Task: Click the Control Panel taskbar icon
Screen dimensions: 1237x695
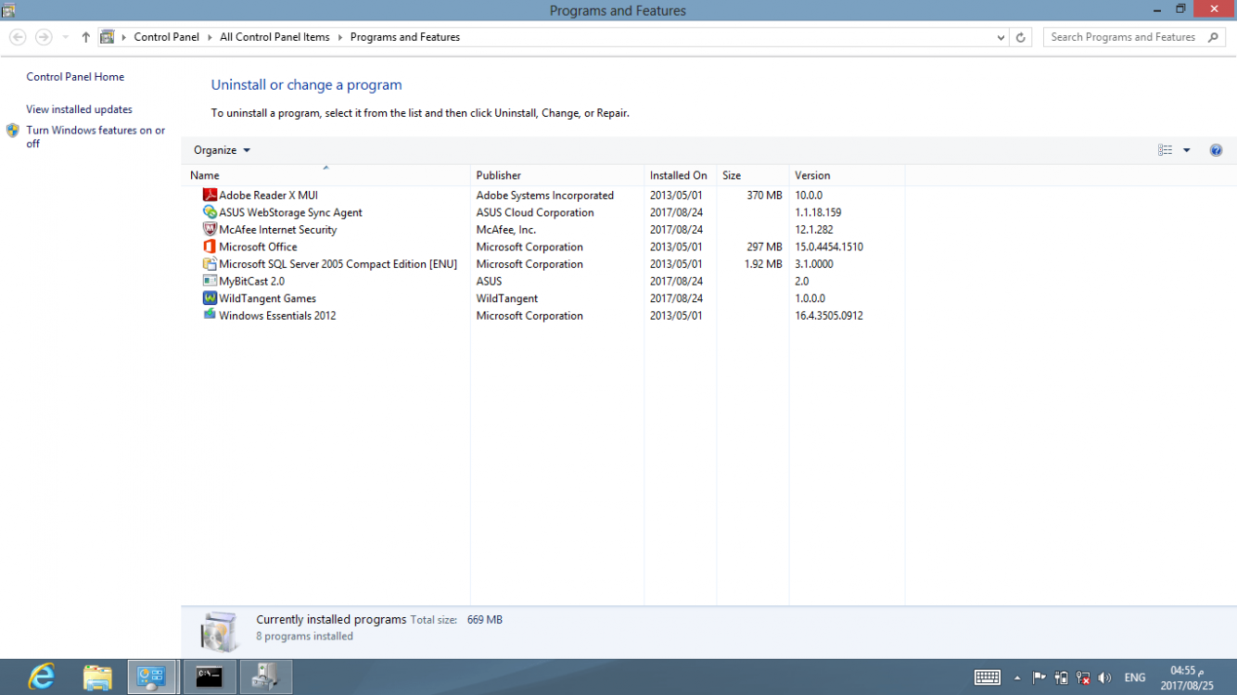Action: tap(152, 677)
